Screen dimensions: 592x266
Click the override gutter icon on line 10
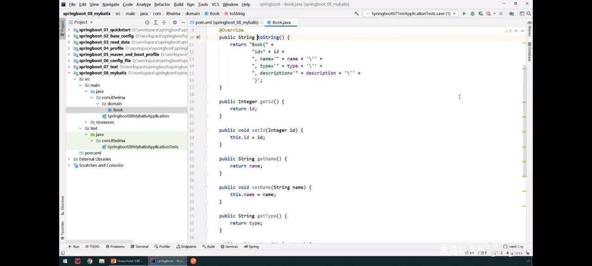pyautogui.click(x=198, y=37)
